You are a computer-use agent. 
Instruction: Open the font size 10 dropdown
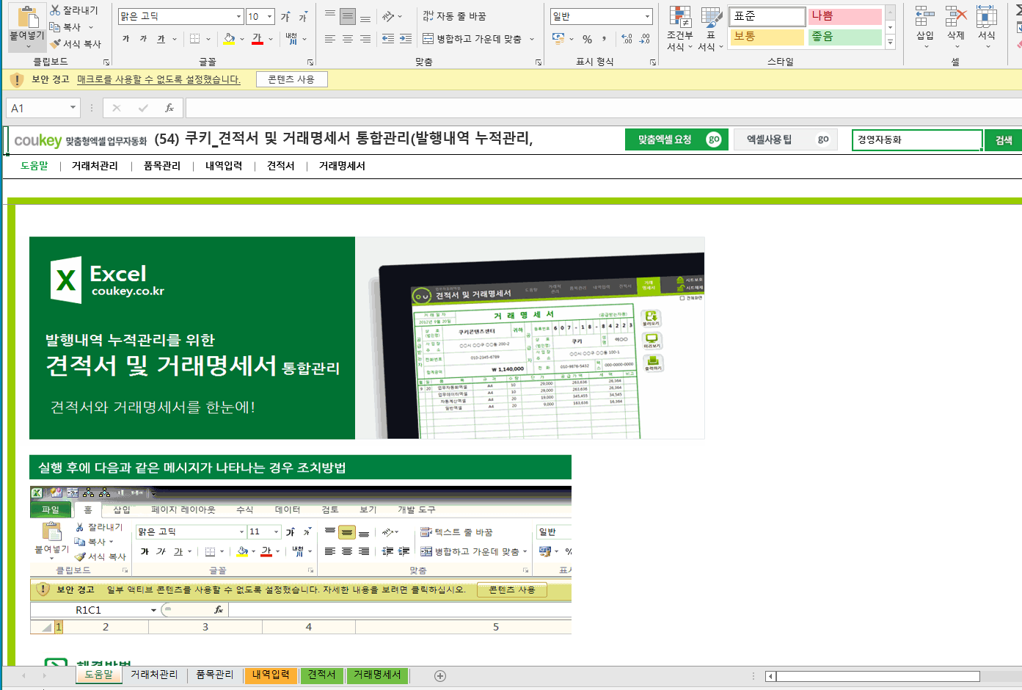coord(270,16)
